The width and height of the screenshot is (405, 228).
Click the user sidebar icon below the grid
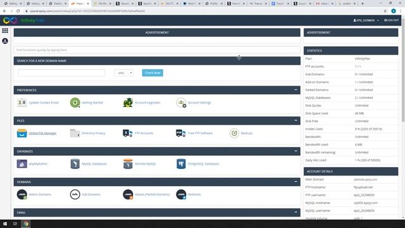click(x=5, y=41)
